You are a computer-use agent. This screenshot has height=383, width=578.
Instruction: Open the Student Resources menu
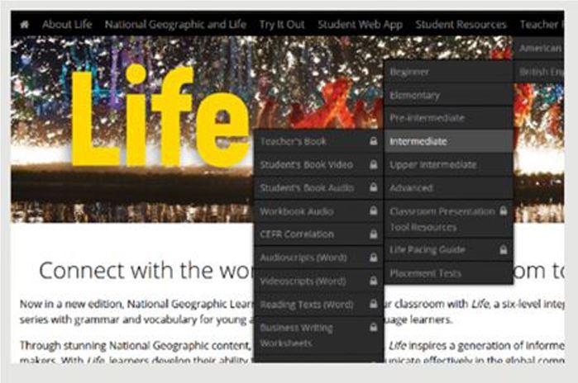point(461,25)
